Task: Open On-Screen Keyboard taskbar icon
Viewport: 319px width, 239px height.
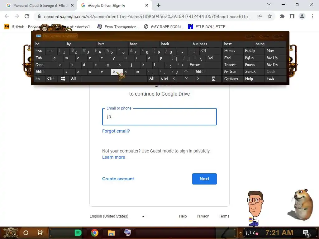Action: point(127,232)
